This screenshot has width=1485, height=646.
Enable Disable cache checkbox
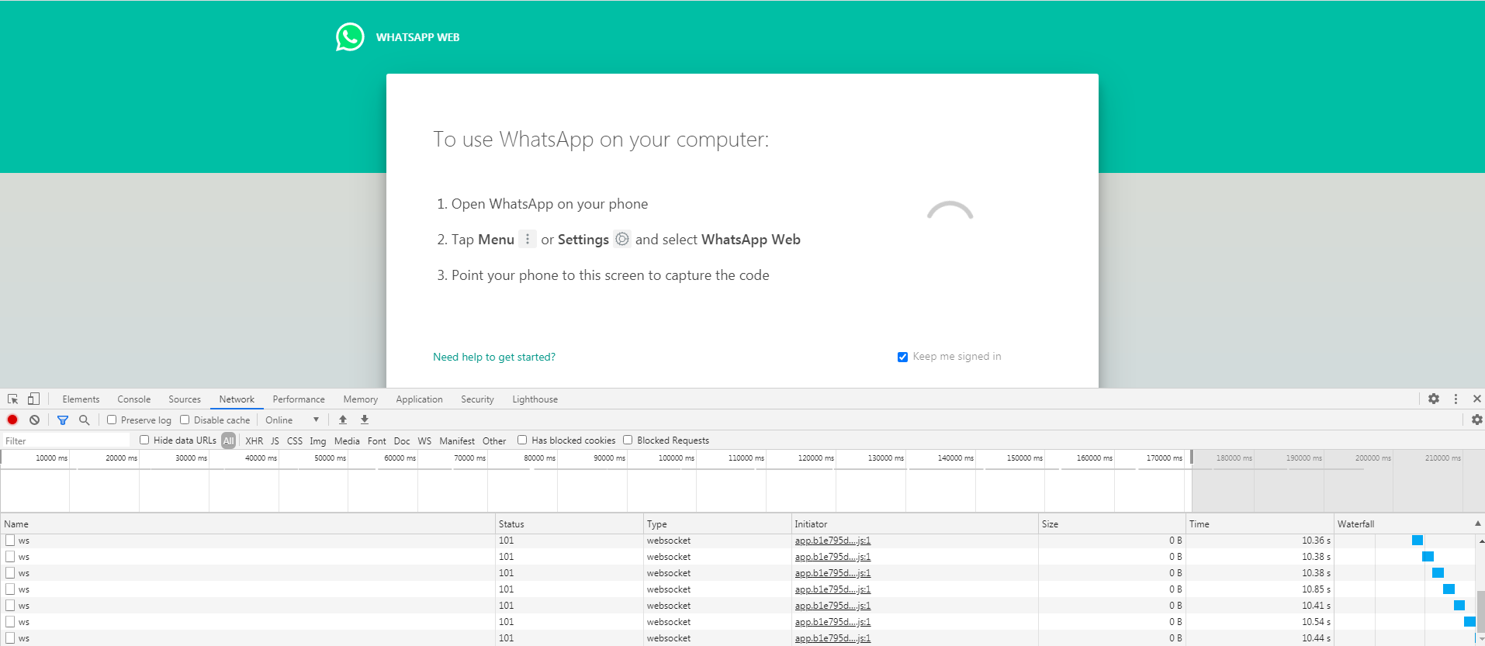185,420
